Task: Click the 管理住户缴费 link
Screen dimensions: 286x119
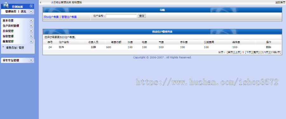Action: (69, 17)
